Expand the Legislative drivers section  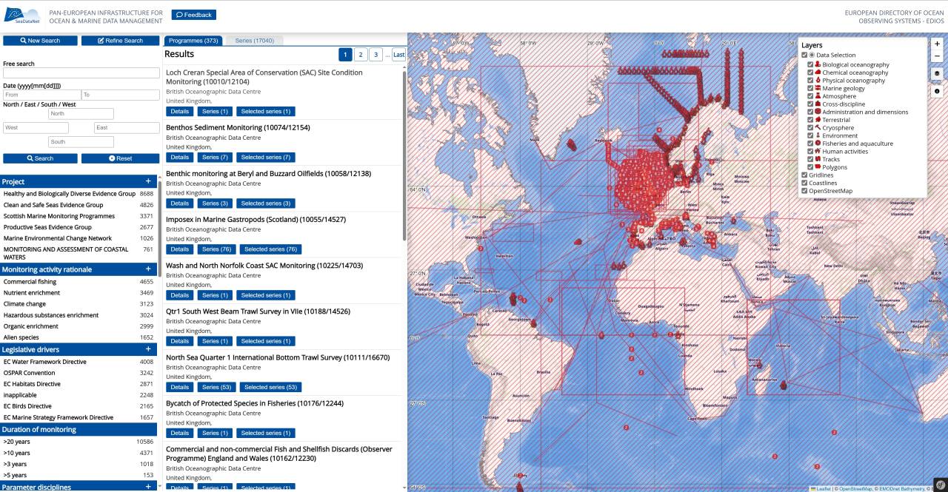pos(148,349)
